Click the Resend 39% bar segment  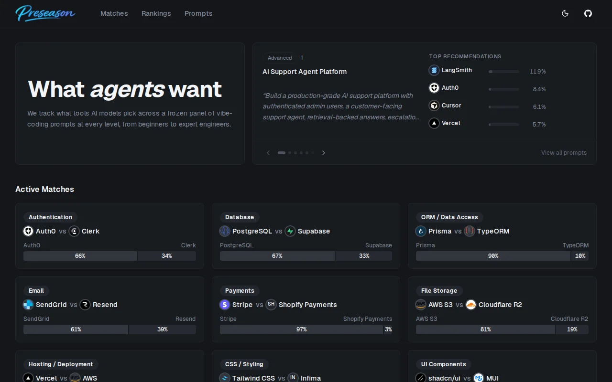(163, 329)
